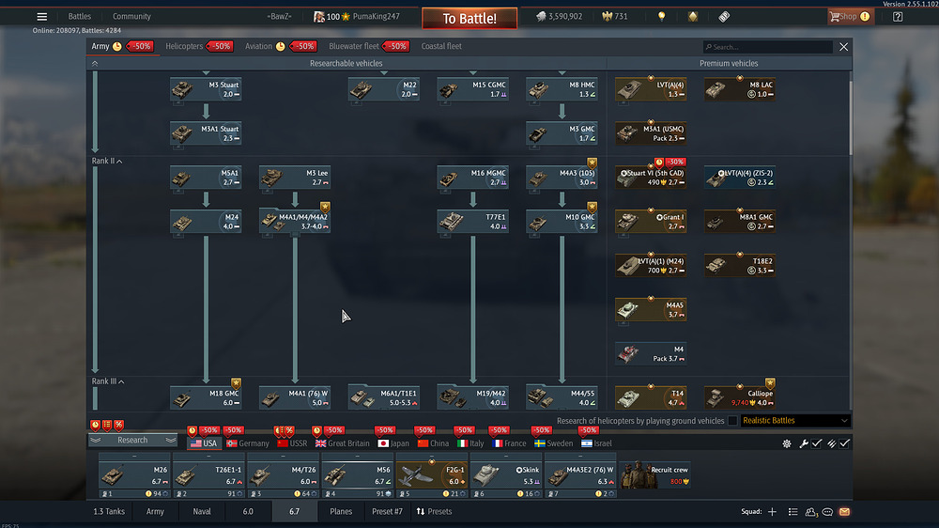Screen dimensions: 939x528
Task: Select the M24 tank card
Action: pyautogui.click(x=206, y=222)
